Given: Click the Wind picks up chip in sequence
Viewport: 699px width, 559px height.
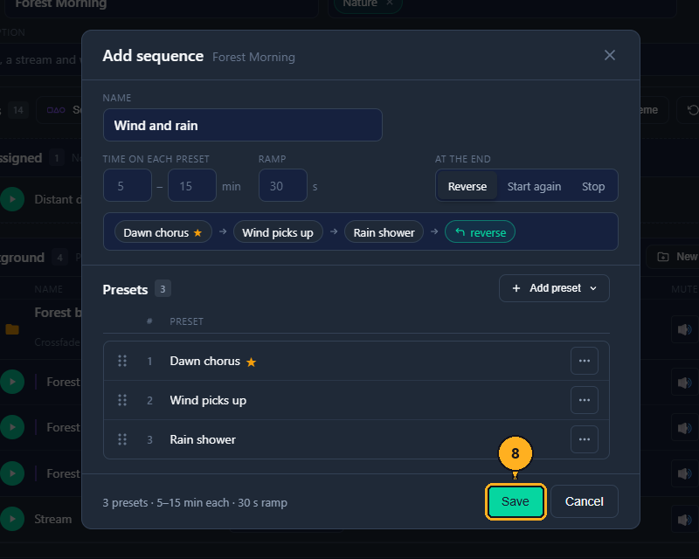Looking at the screenshot, I should point(278,232).
